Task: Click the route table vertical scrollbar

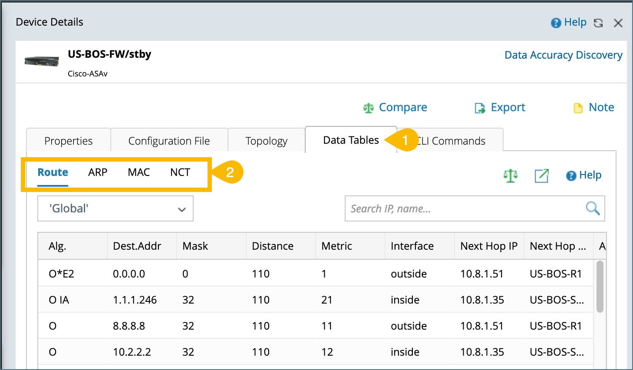Action: (600, 287)
